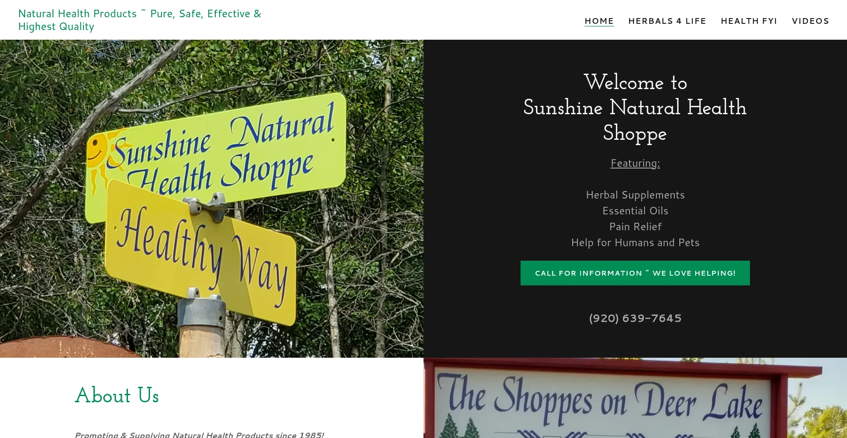Click the Healthy Way street sign
The image size is (847, 438).
(x=201, y=251)
